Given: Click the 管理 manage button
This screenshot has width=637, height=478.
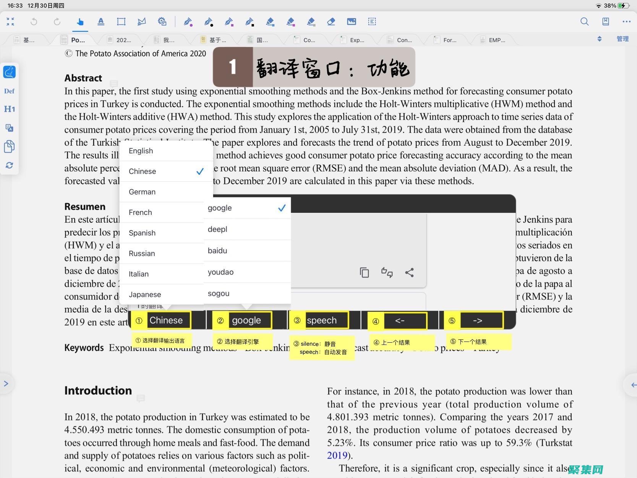Looking at the screenshot, I should click(622, 39).
